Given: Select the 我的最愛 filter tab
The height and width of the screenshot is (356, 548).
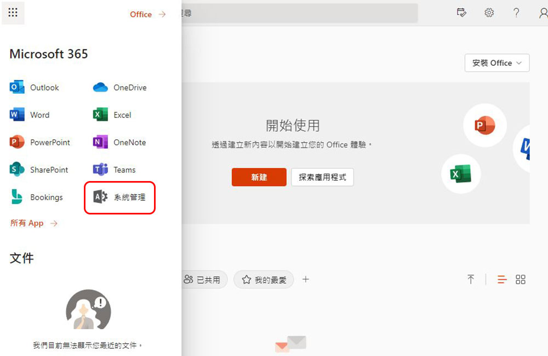Looking at the screenshot, I should tap(264, 280).
